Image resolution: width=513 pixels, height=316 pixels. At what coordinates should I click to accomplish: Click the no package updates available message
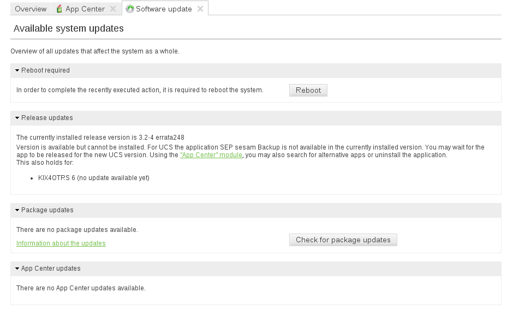coord(77,230)
